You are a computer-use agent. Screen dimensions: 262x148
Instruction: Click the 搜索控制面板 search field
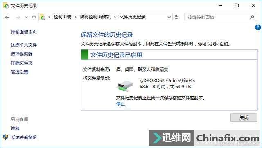coord(217,17)
